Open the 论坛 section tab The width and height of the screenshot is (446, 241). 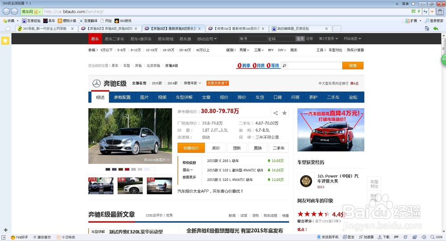pos(353,97)
